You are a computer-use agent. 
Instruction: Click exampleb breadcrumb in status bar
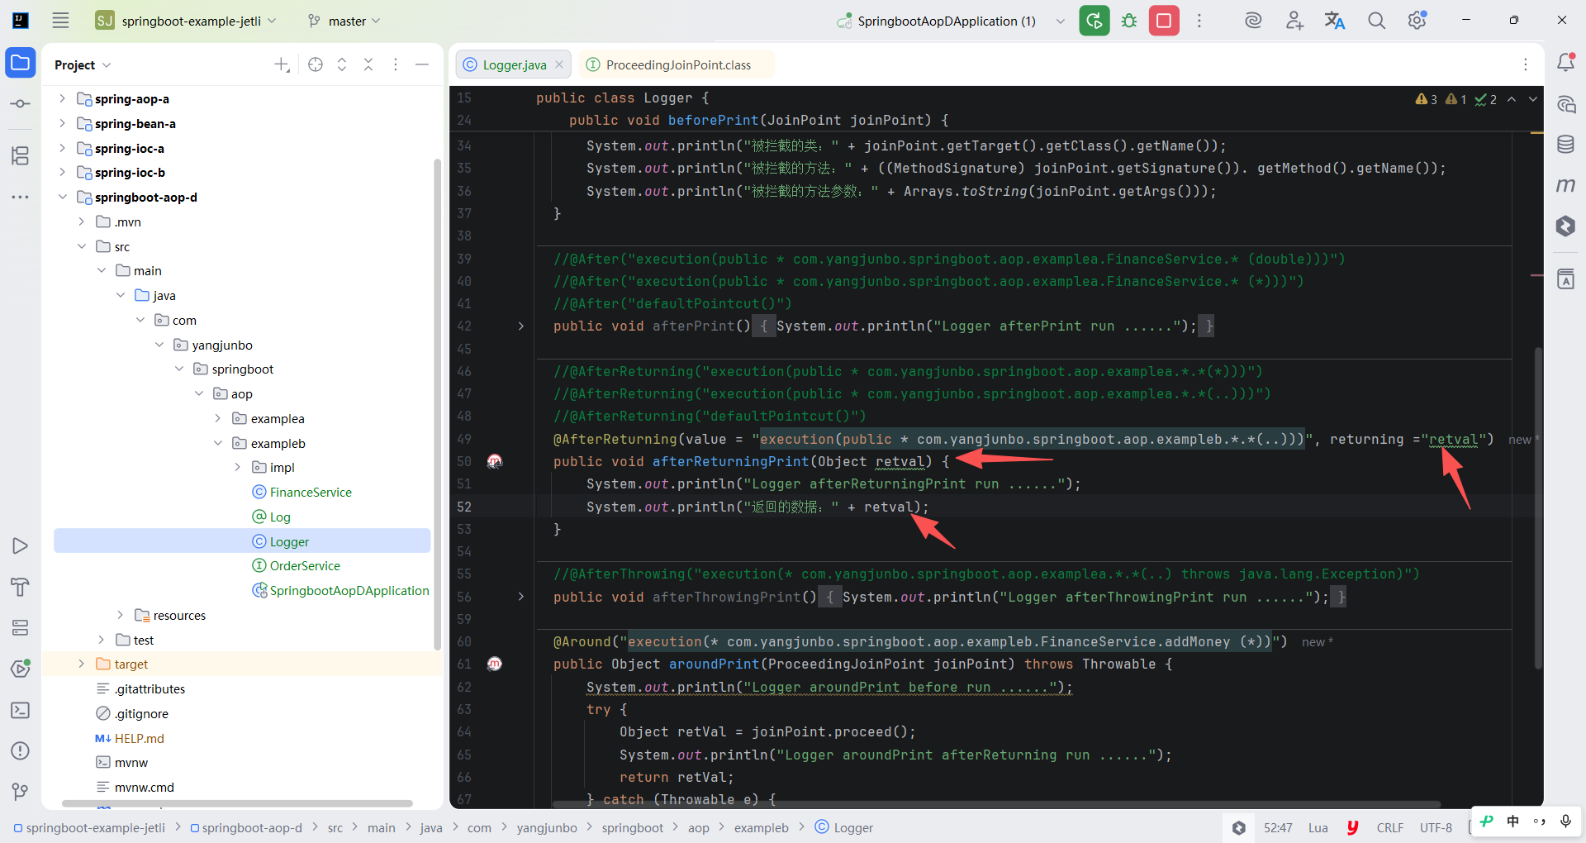point(761,827)
